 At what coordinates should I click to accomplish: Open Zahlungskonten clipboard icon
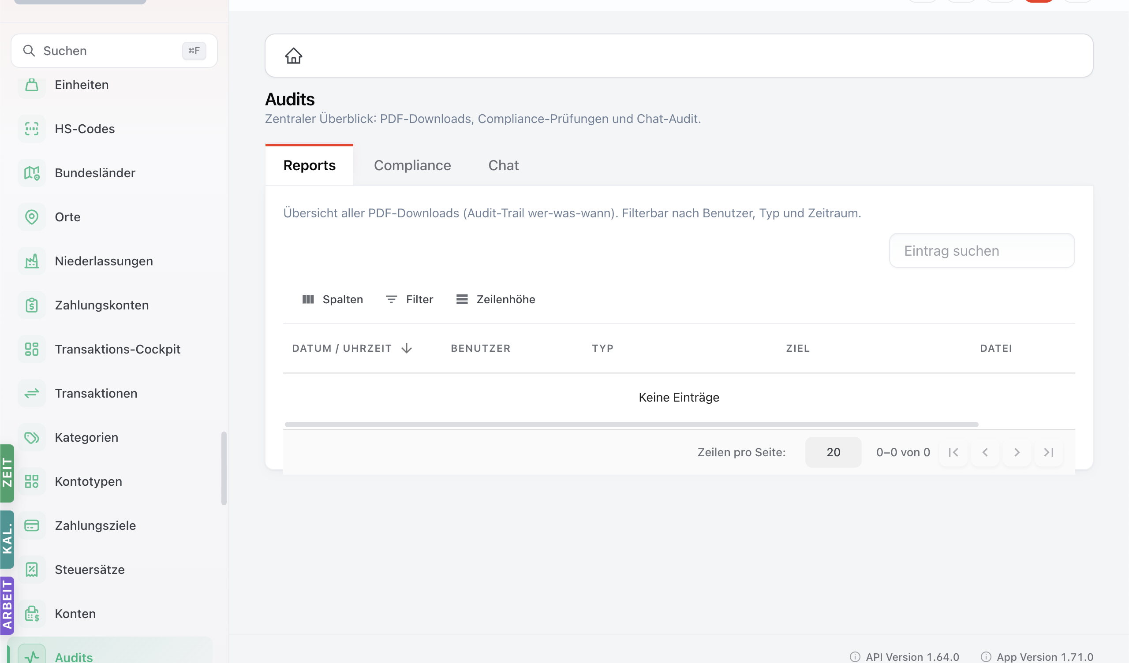[31, 305]
